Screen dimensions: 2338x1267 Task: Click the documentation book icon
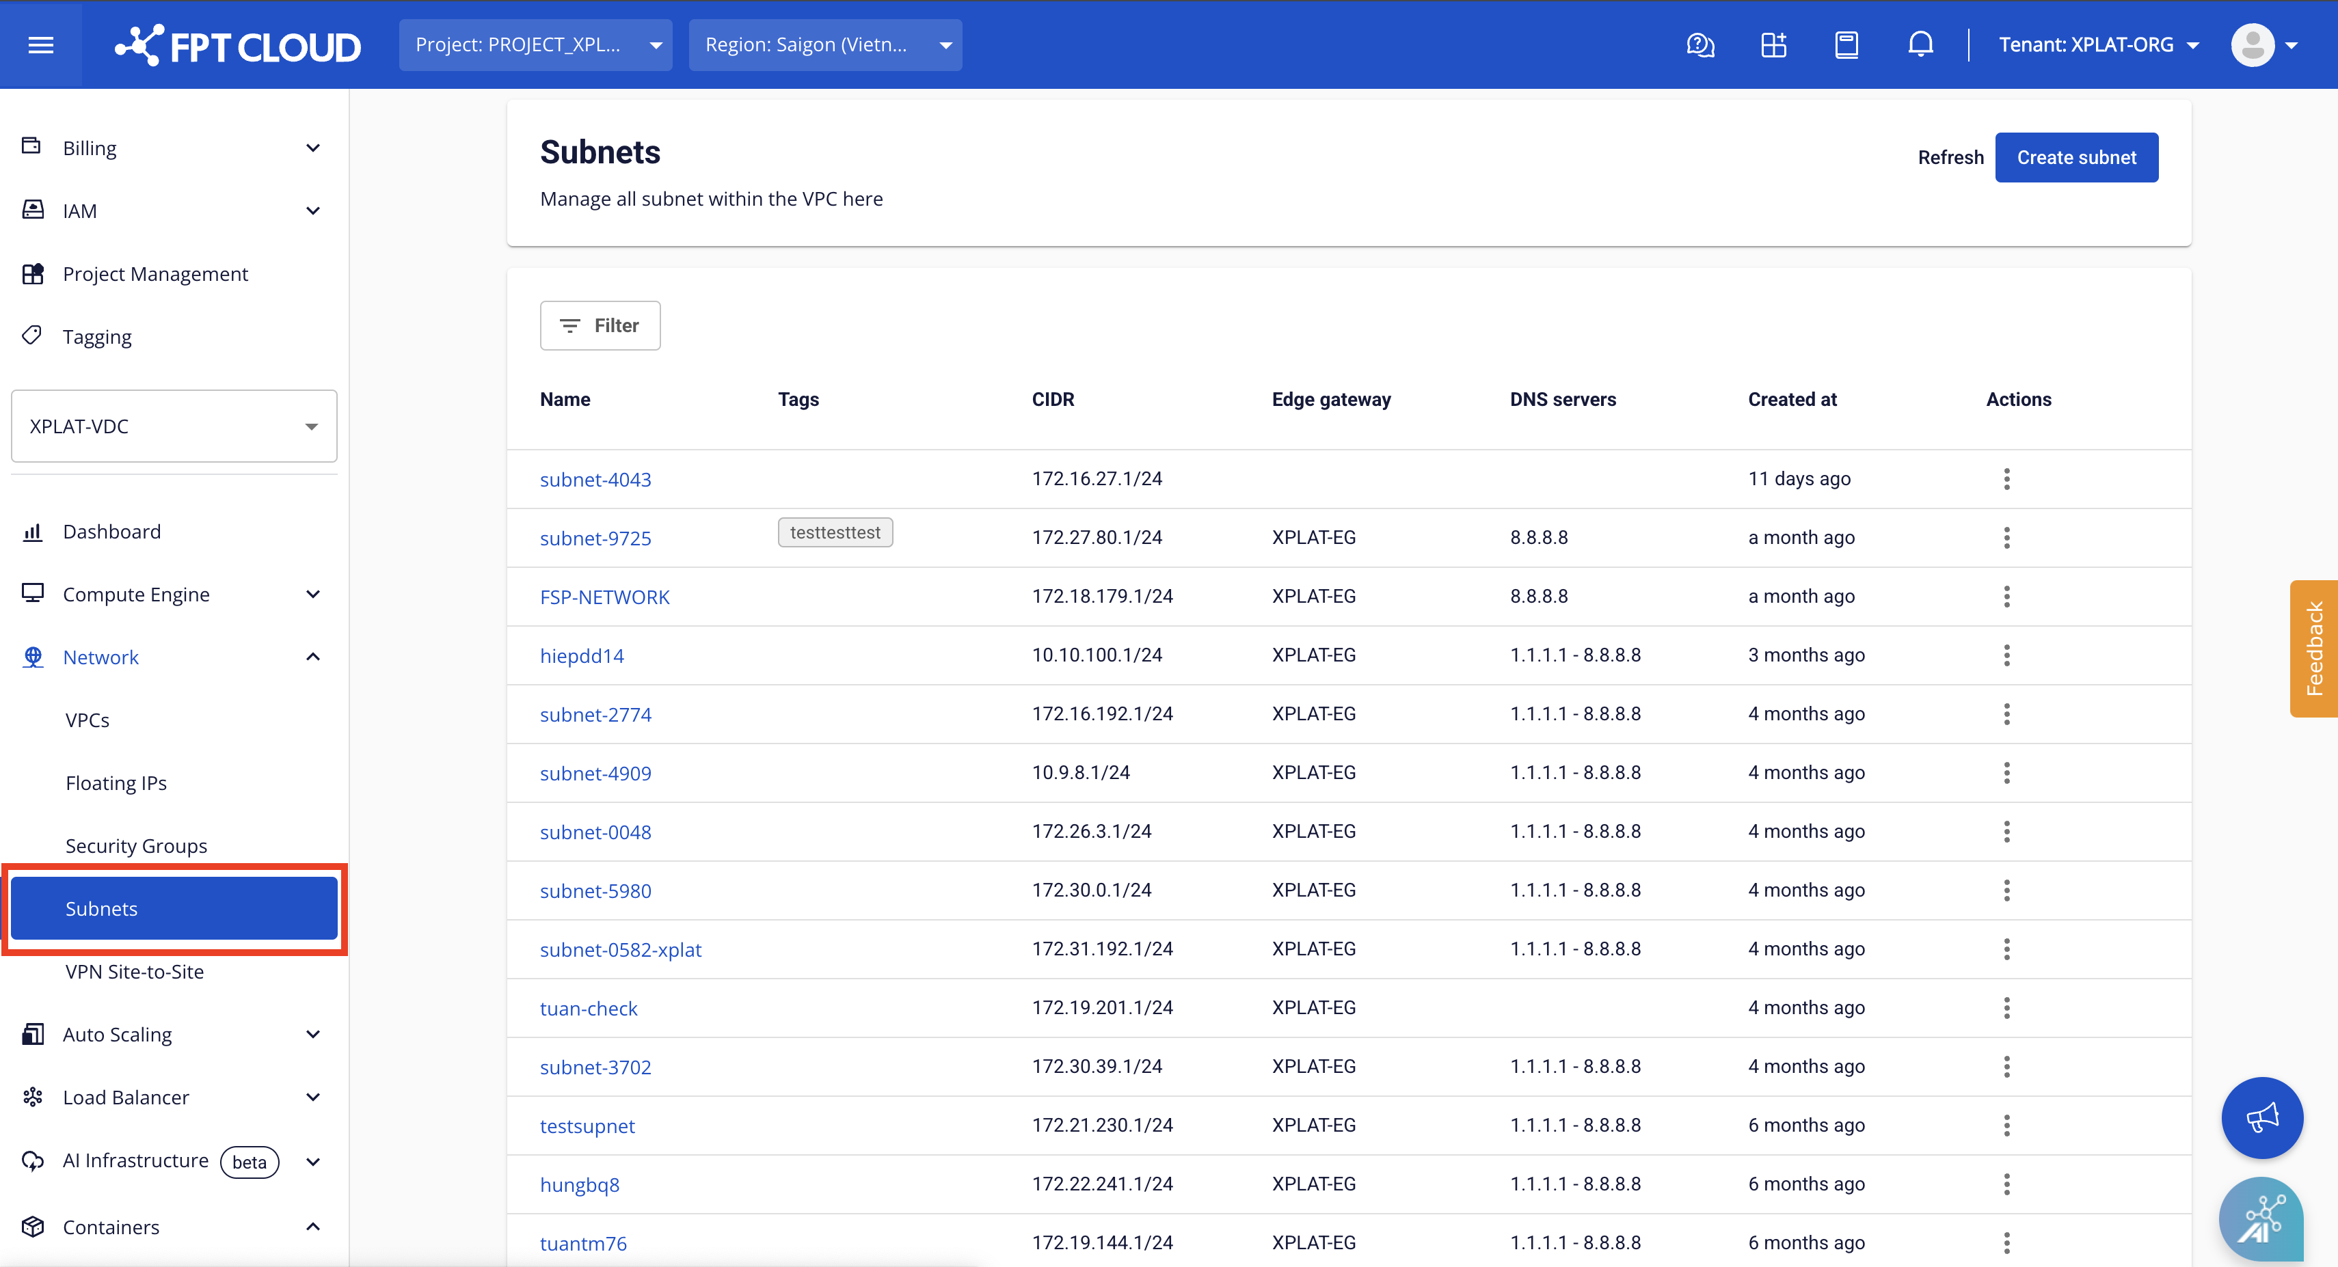[1846, 44]
